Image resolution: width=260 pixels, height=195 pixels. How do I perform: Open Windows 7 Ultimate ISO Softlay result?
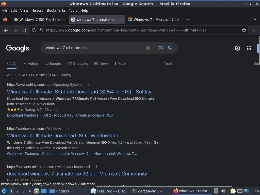[x=79, y=92]
